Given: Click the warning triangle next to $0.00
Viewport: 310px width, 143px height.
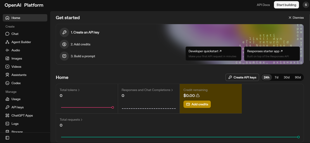Looking at the screenshot, I should pyautogui.click(x=198, y=96).
